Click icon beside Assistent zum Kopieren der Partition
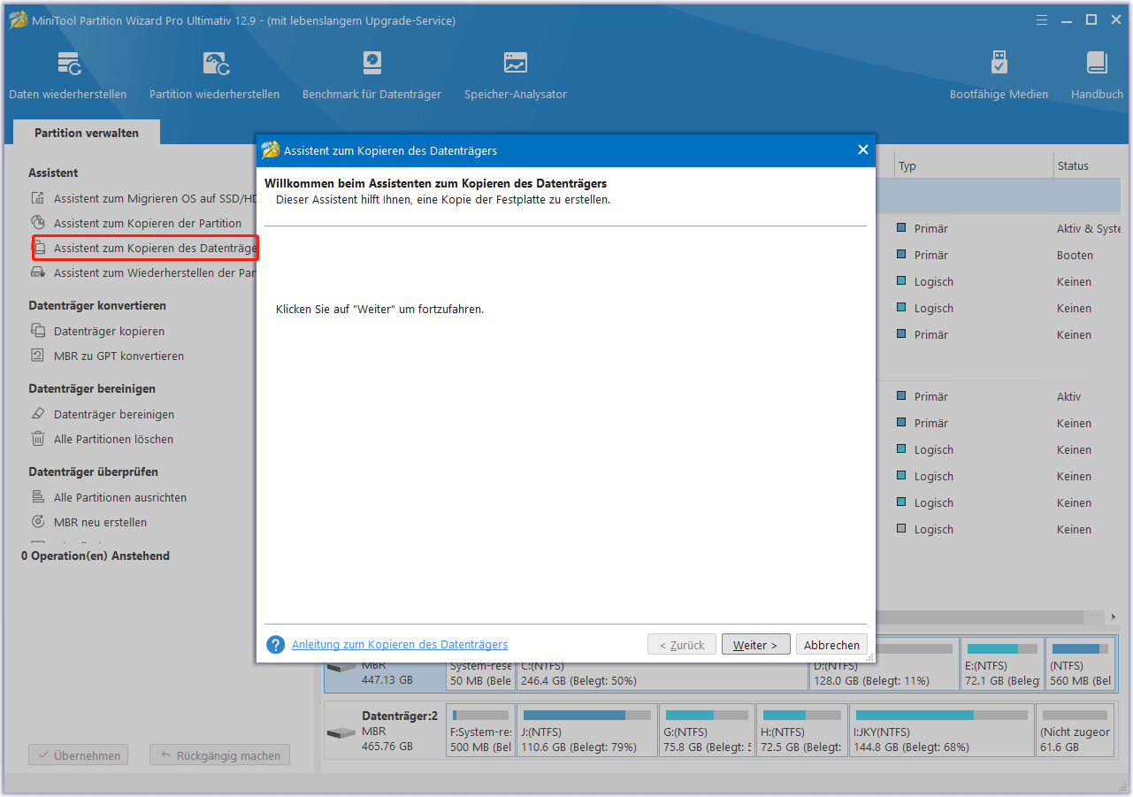This screenshot has width=1133, height=797. pos(38,223)
